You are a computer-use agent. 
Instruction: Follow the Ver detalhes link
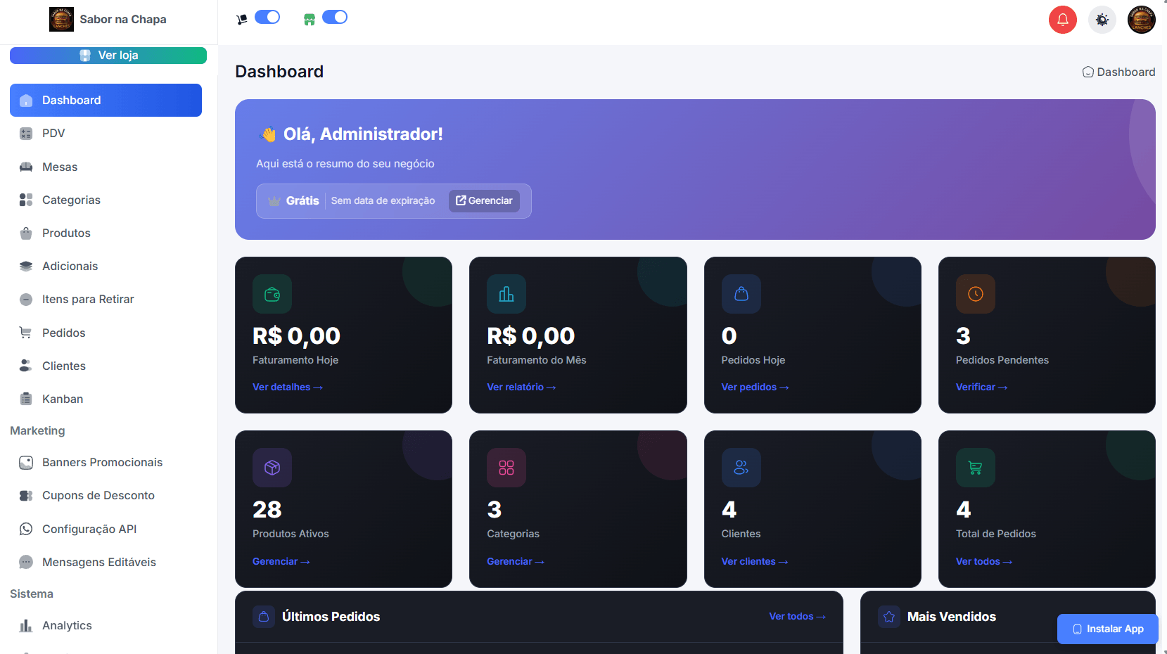click(287, 387)
